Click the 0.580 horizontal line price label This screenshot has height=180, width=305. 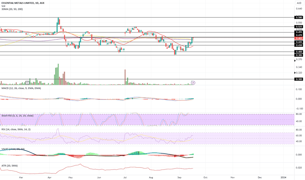pyautogui.click(x=299, y=18)
